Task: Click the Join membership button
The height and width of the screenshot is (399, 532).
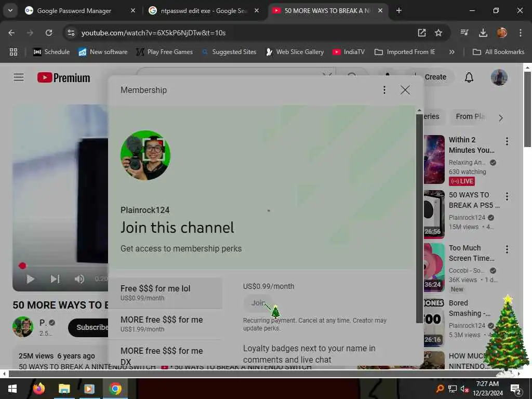Action: pos(258,303)
